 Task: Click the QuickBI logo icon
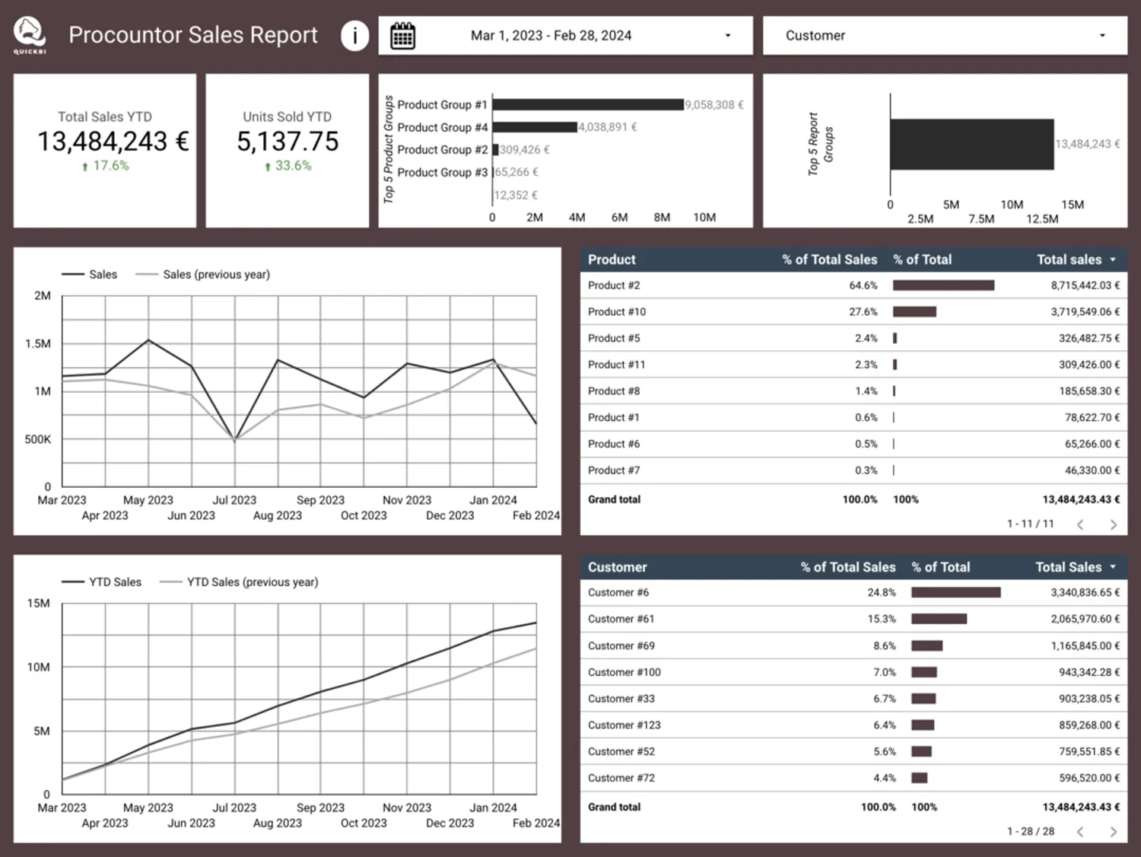click(30, 35)
